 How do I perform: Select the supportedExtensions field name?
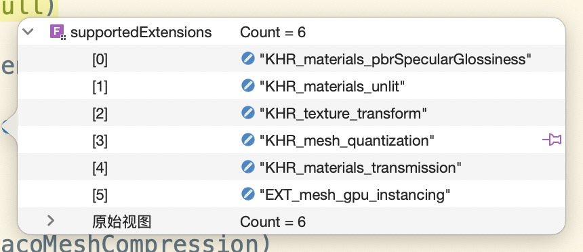coord(141,33)
